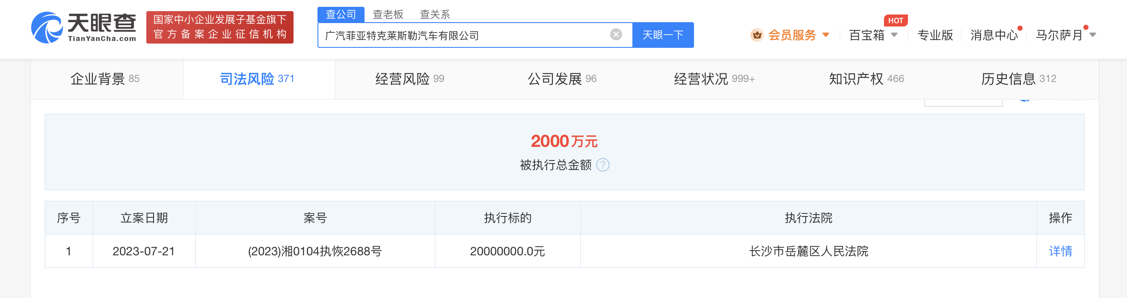Screen dimensions: 1127x298
Task: Click the 2000万元 total amount
Action: point(564,141)
